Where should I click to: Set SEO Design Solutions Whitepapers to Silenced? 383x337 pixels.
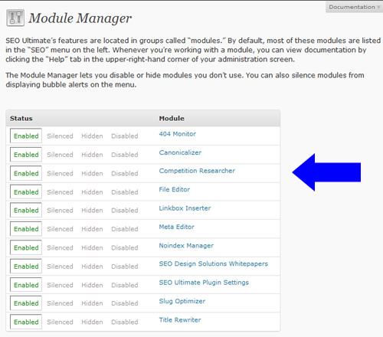tap(60, 267)
